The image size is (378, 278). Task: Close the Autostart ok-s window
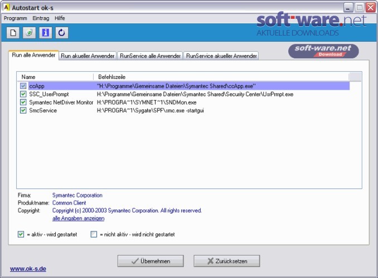[370, 7]
